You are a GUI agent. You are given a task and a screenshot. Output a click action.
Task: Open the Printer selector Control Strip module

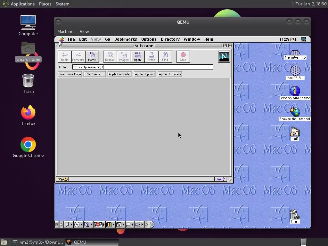coord(130,225)
